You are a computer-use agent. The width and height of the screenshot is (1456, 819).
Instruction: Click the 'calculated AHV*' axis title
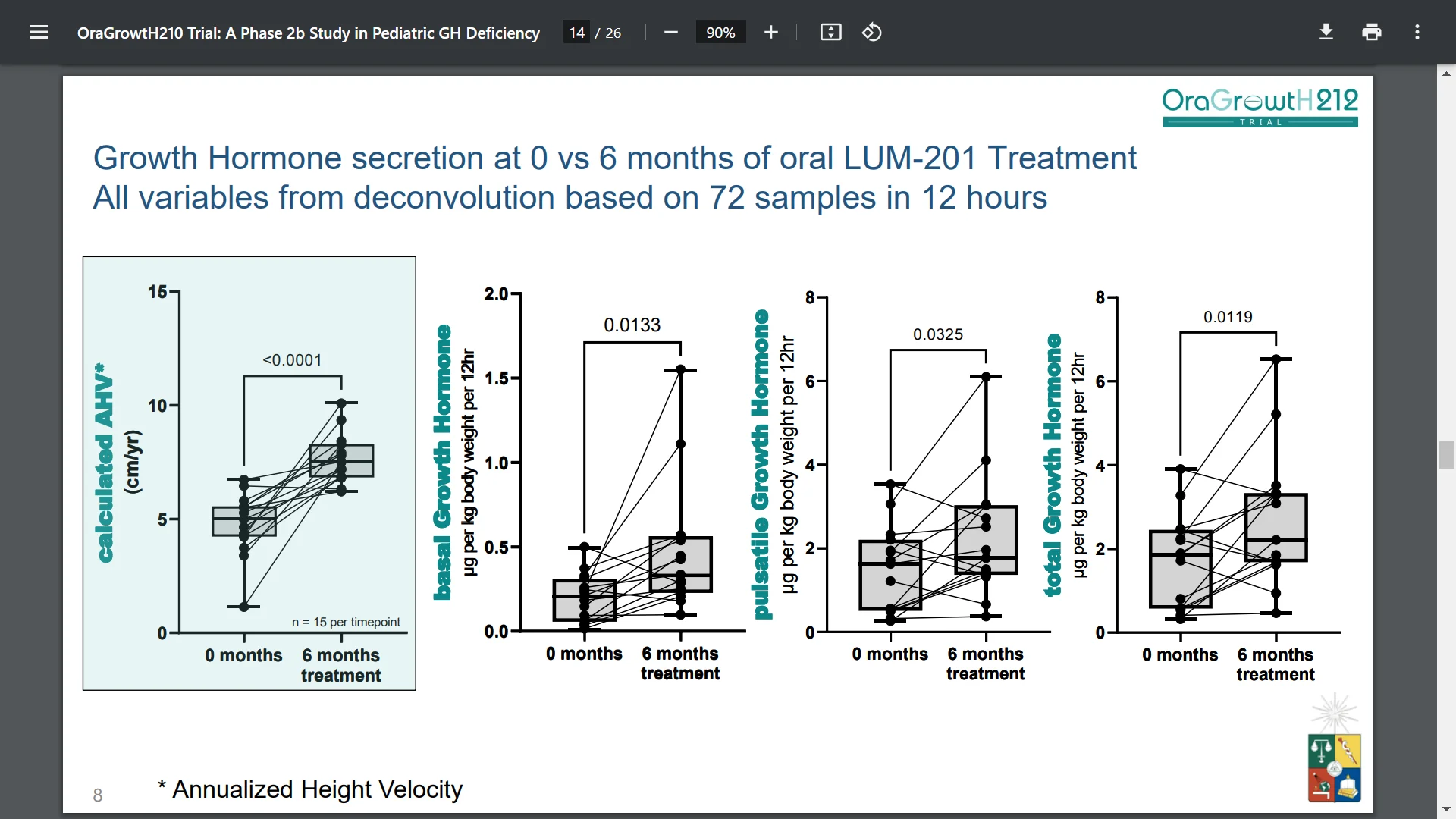click(x=104, y=463)
